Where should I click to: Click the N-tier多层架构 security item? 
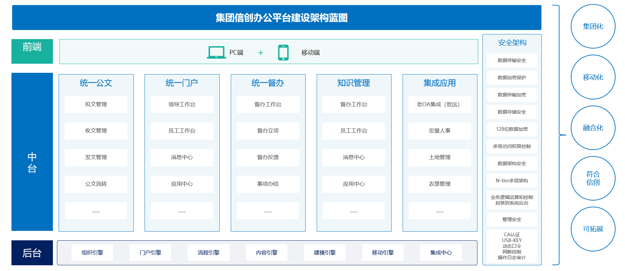(512, 181)
